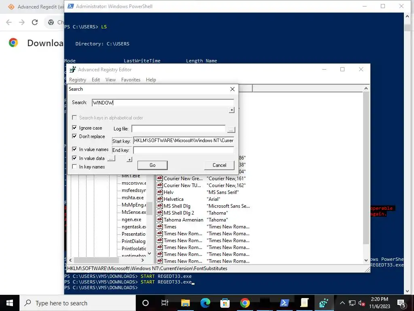This screenshot has height=311, width=414.
Task: Click the ab icon beside Helvetica
Action: tap(159, 199)
